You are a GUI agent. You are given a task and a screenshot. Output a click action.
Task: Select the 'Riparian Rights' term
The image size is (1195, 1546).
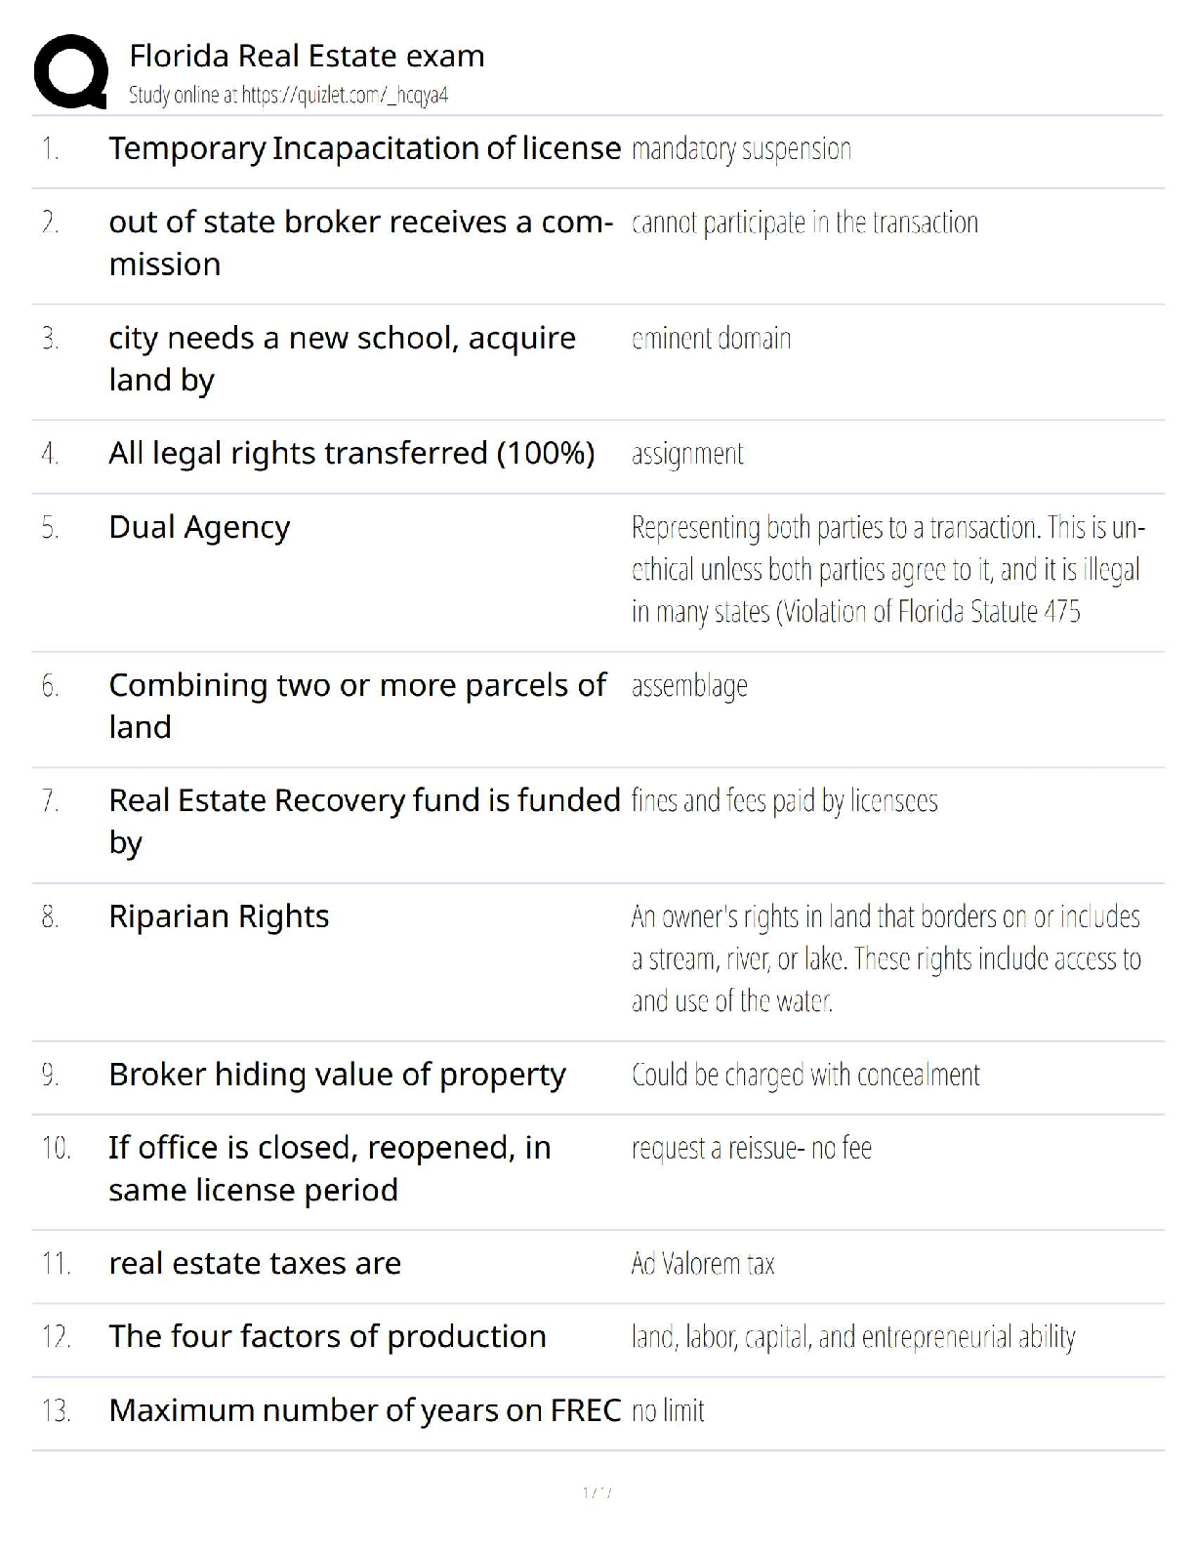pyautogui.click(x=219, y=916)
